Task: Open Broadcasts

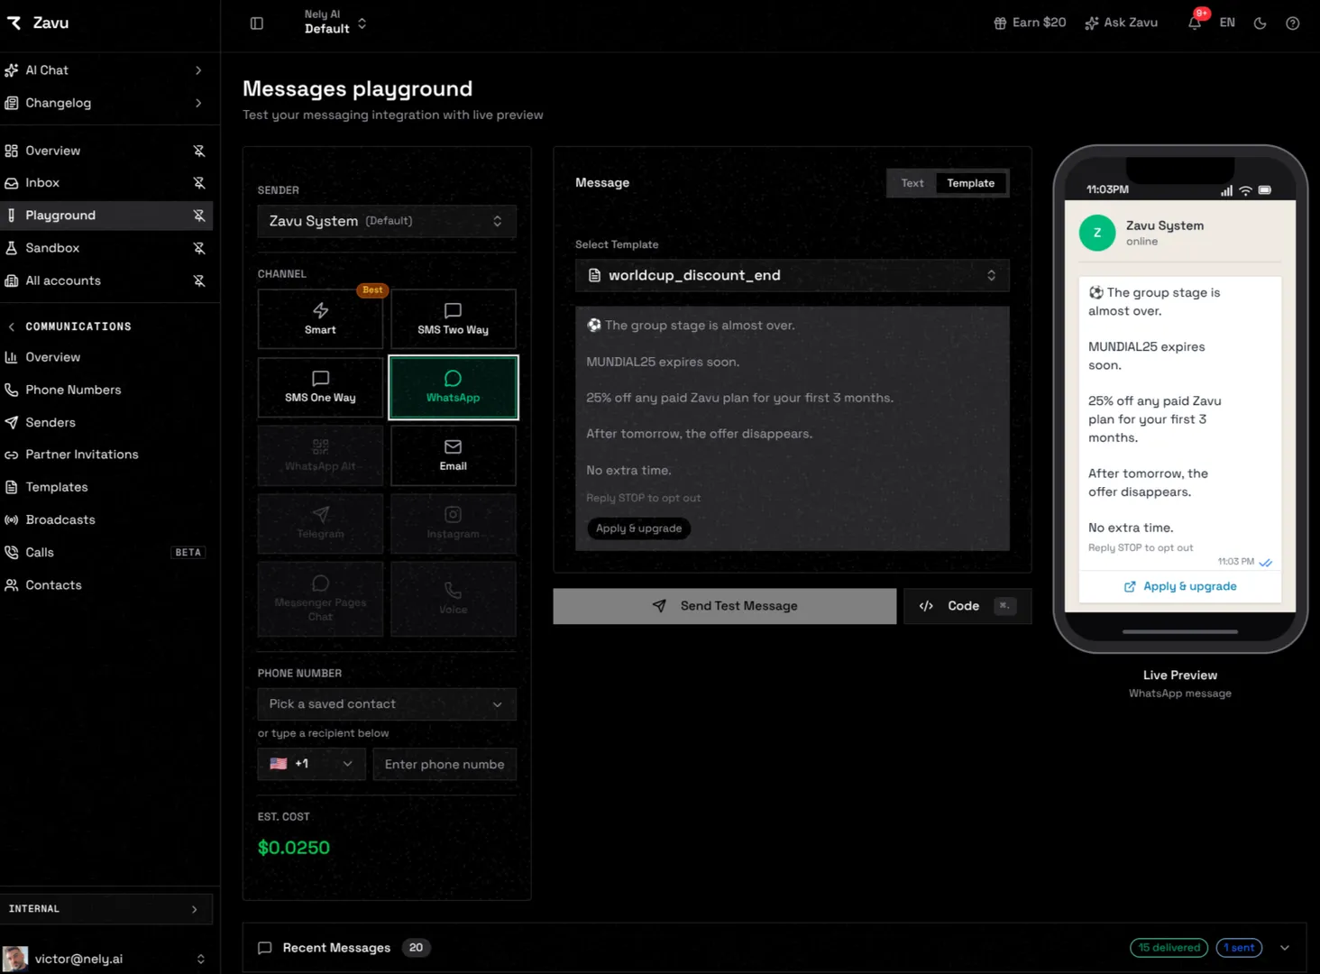Action: point(106,519)
